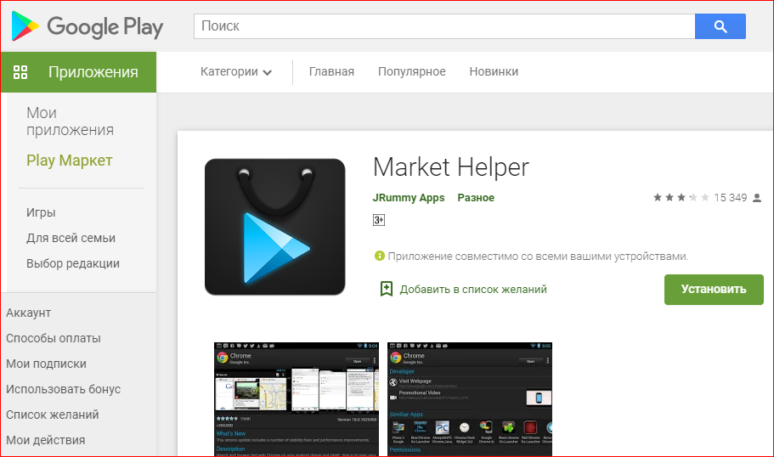The height and width of the screenshot is (457, 774).
Task: Open the Новинки tab
Action: tap(494, 72)
